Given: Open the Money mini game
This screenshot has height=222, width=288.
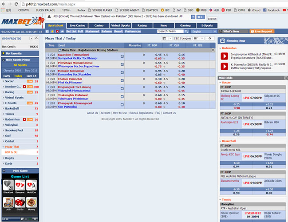Looking at the screenshot, I should click(x=32, y=202).
